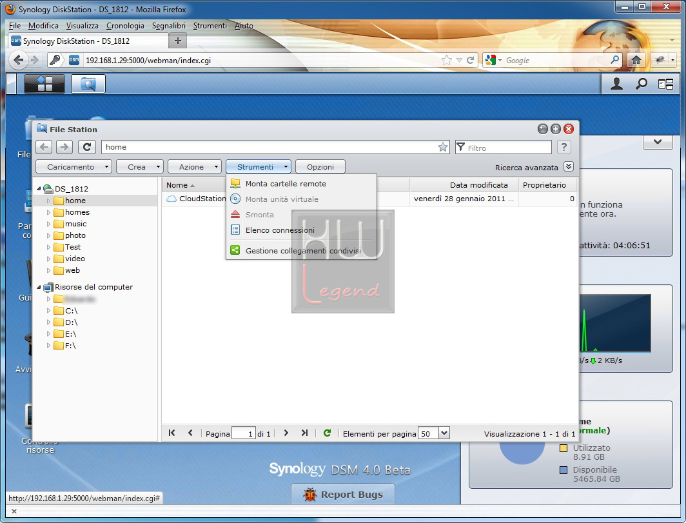Viewport: 686px width, 523px height.
Task: Select Elenco connessioni menu entry
Action: click(x=302, y=230)
